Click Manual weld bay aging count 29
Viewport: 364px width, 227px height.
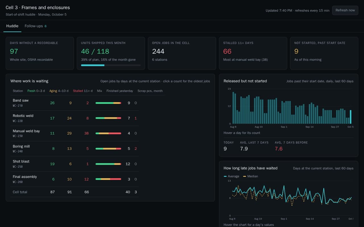click(x=69, y=133)
